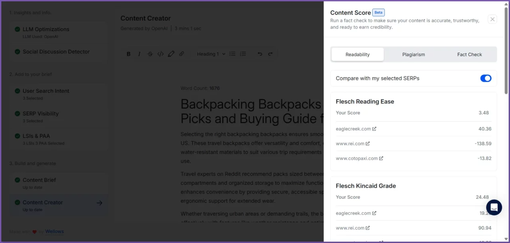Apply italic formatting
510x243 pixels.
(139, 54)
